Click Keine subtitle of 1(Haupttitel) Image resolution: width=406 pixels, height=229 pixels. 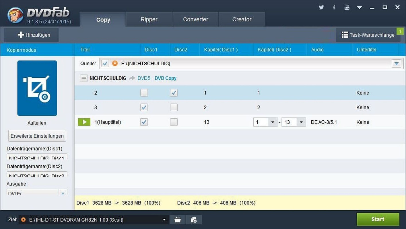point(363,122)
